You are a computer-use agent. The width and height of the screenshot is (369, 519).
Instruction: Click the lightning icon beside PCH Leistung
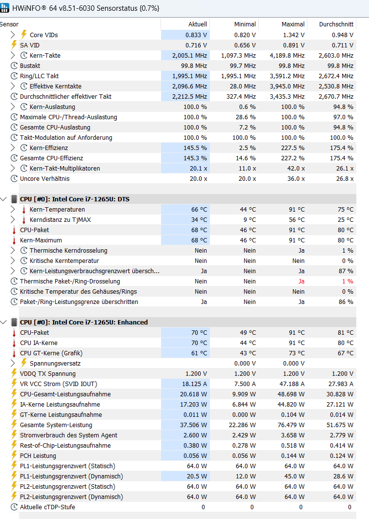14,455
